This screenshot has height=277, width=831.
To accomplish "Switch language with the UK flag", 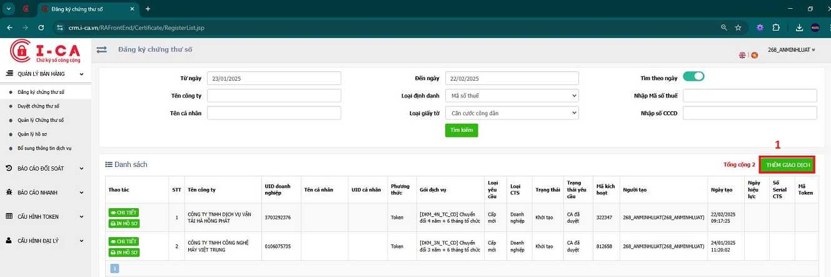I will point(742,55).
